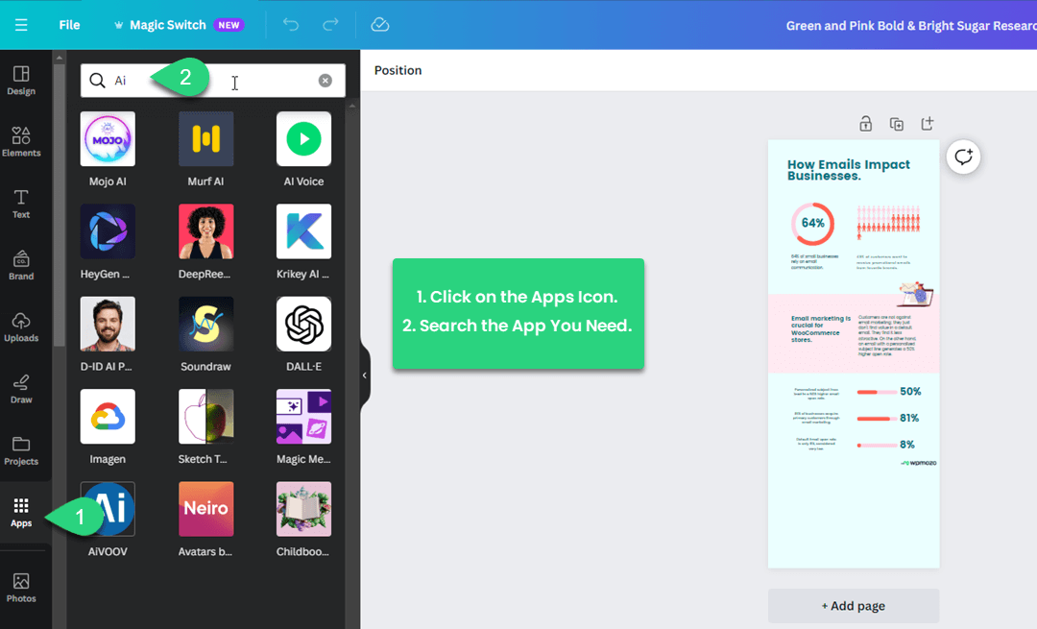Redo the last action
Image resolution: width=1037 pixels, height=629 pixels.
click(330, 25)
